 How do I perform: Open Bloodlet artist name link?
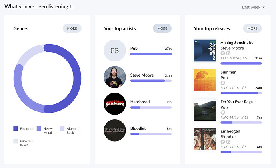[138, 128]
